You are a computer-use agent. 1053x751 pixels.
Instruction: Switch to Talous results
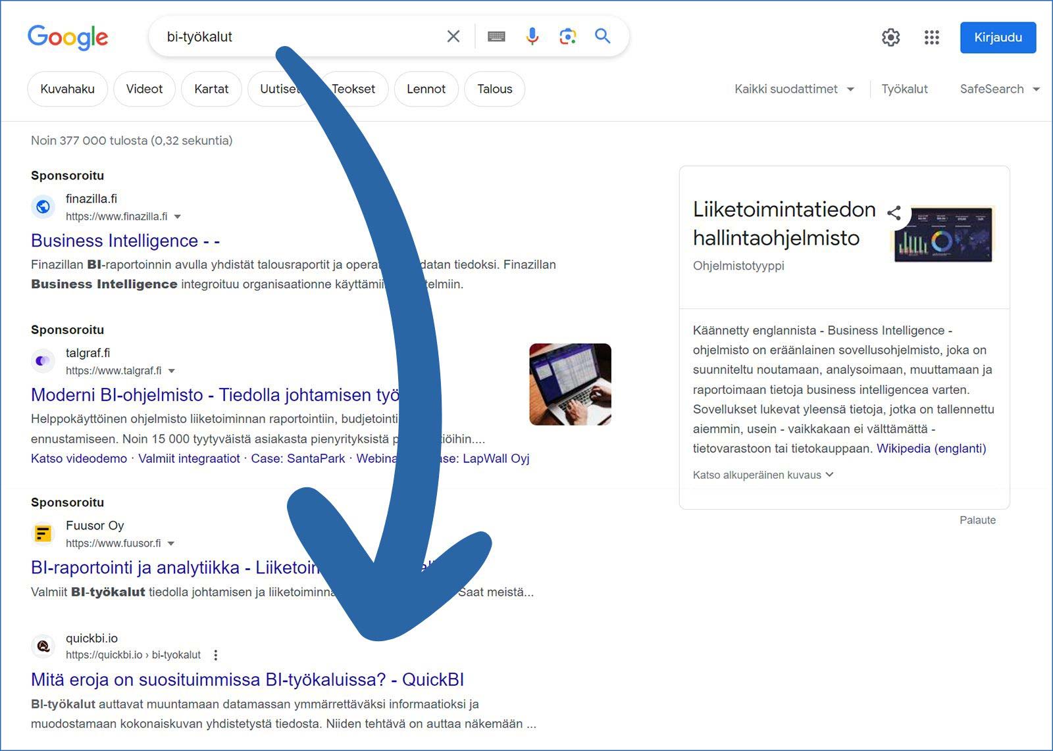coord(494,89)
